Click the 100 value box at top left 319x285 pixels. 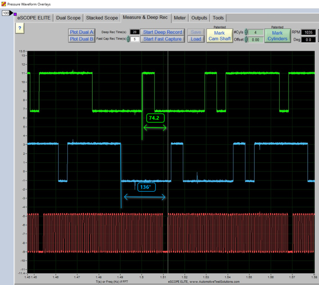point(5,13)
